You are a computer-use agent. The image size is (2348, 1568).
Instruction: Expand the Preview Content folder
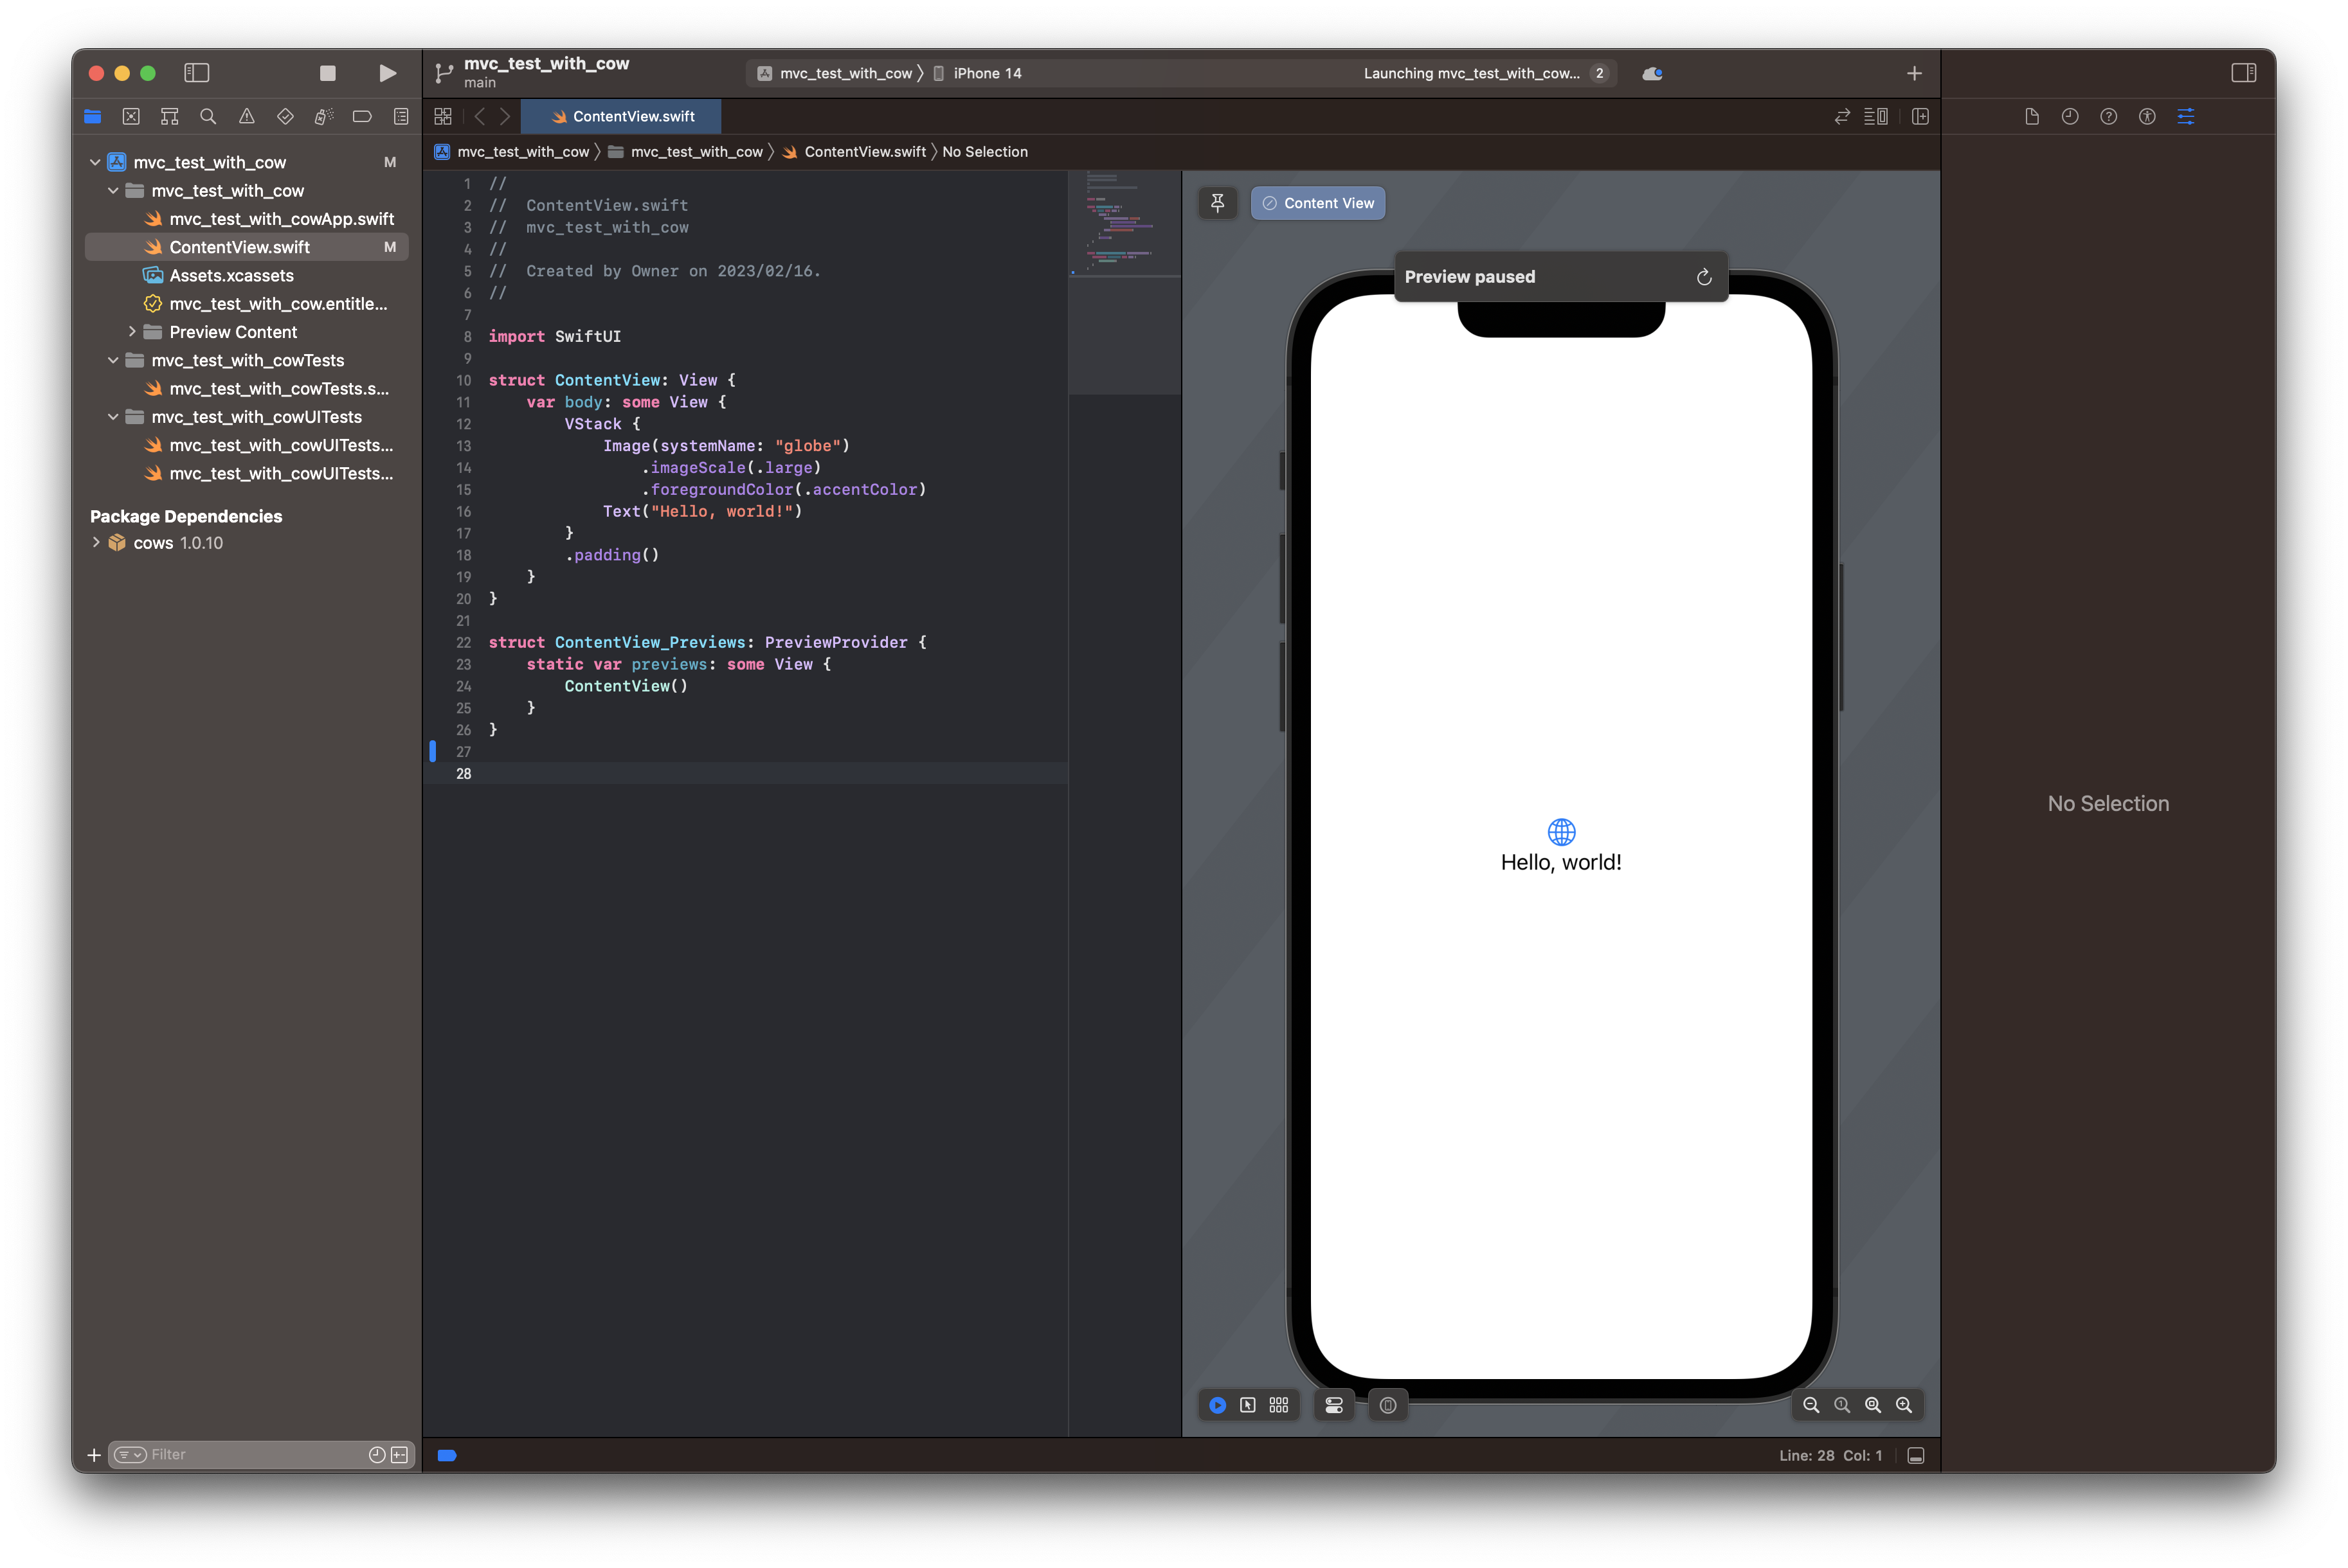[x=132, y=332]
